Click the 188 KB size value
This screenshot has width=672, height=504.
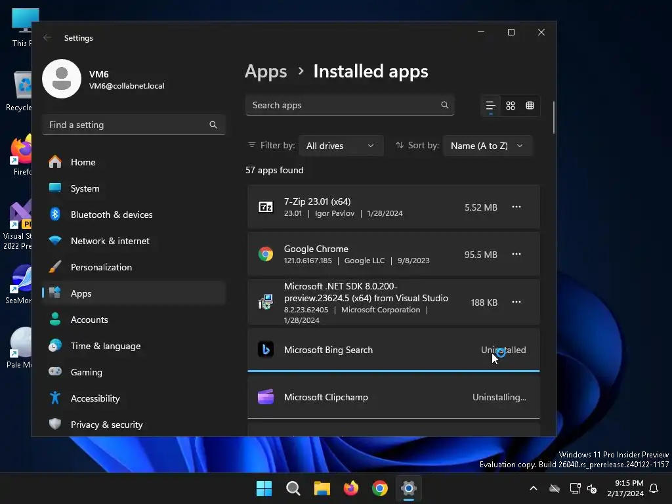pos(484,303)
